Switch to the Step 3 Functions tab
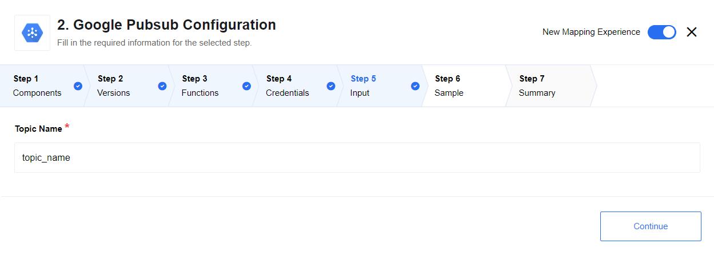Image resolution: width=714 pixels, height=256 pixels. coord(212,86)
